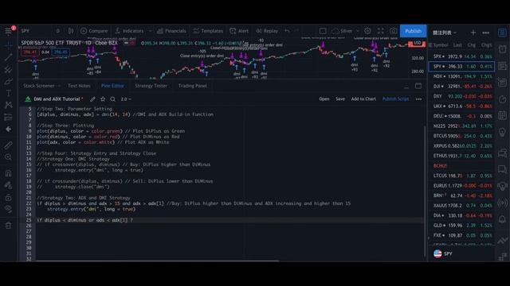
Task: Open Pine Editor more options ellipsis
Action: coord(418,99)
